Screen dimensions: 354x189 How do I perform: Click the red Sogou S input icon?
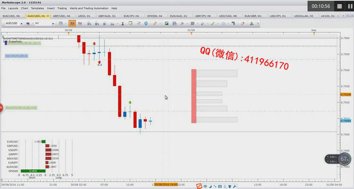(199, 186)
